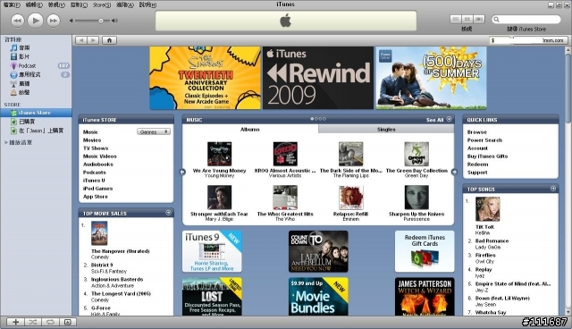Toggle repeat playback
Image resolution: width=572 pixels, height=329 pixels.
coord(50,322)
